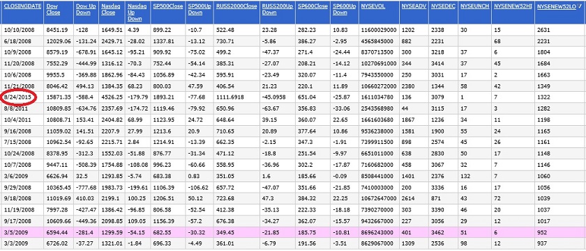The height and width of the screenshot is (251, 586).
Task: Sort by SP500Close column header
Action: [167, 6]
